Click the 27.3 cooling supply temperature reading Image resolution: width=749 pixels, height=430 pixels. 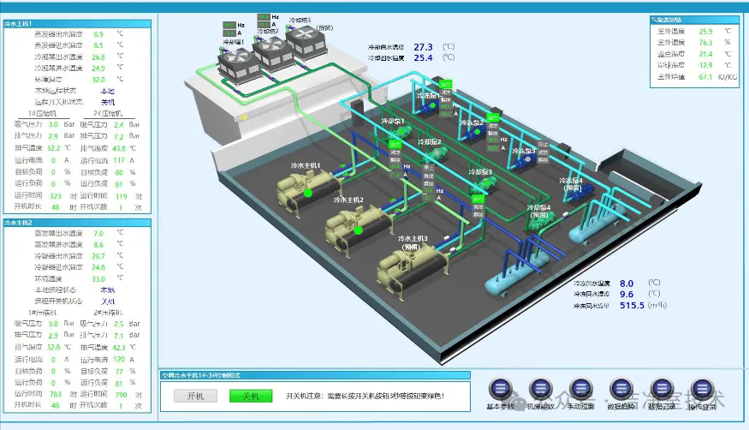point(423,47)
